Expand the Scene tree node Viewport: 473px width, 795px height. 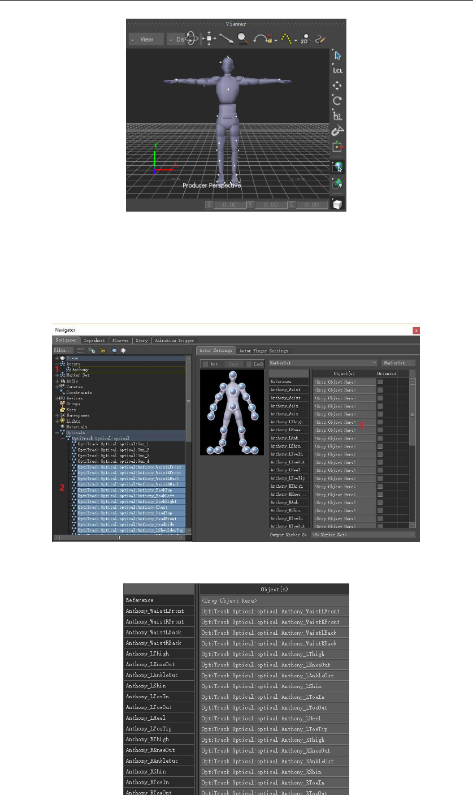(x=57, y=358)
